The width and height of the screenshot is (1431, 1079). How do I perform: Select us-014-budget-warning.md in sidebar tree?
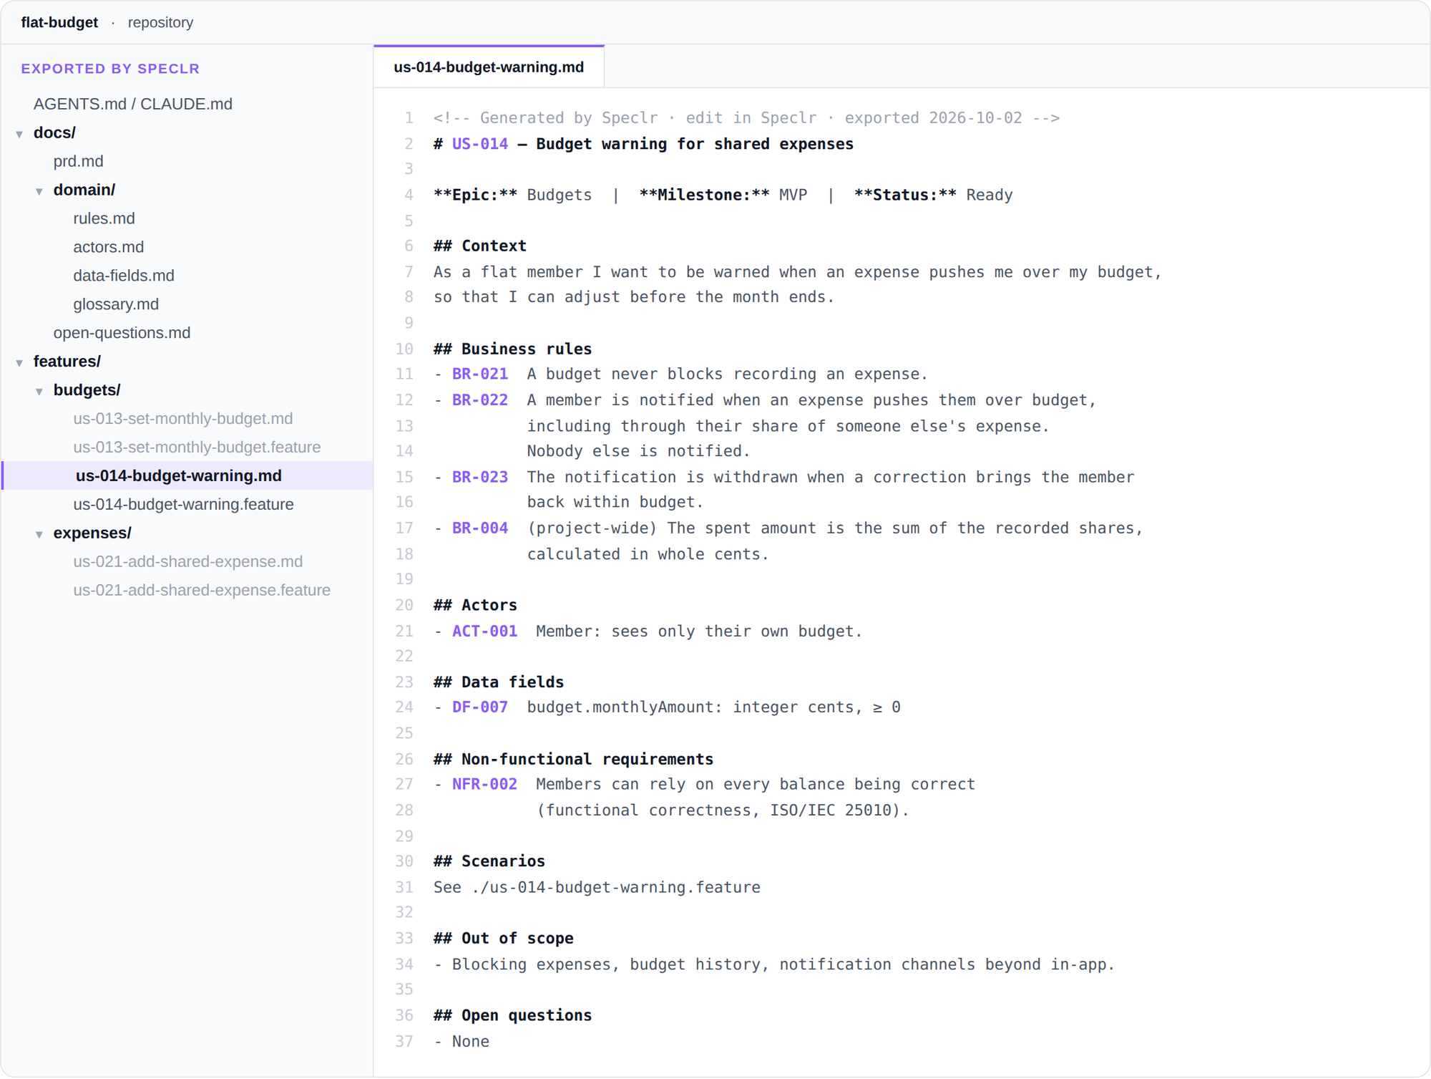pyautogui.click(x=187, y=476)
